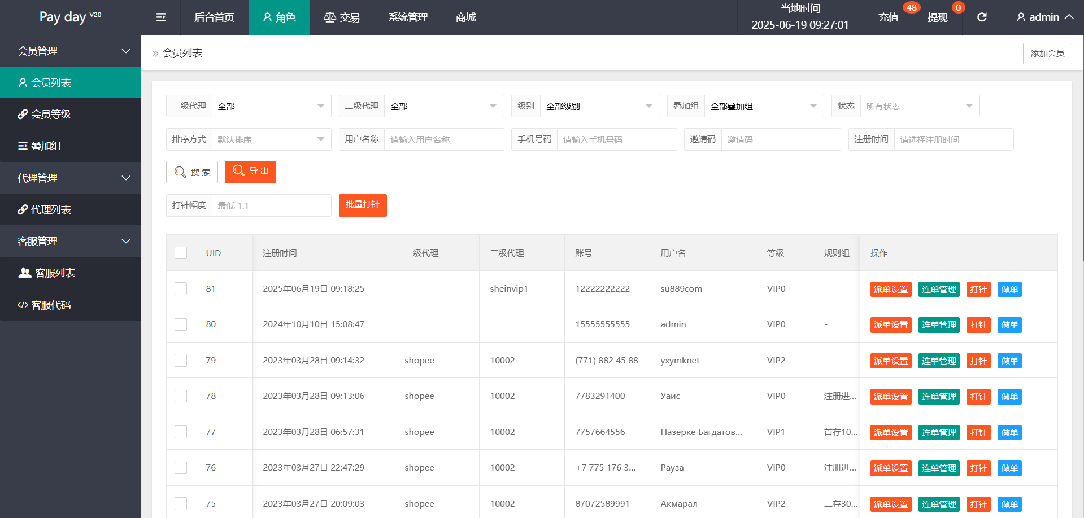The image size is (1084, 518).
Task: Click the refresh icon in the top bar
Action: tap(982, 17)
